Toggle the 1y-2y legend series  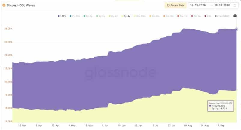click(126, 16)
